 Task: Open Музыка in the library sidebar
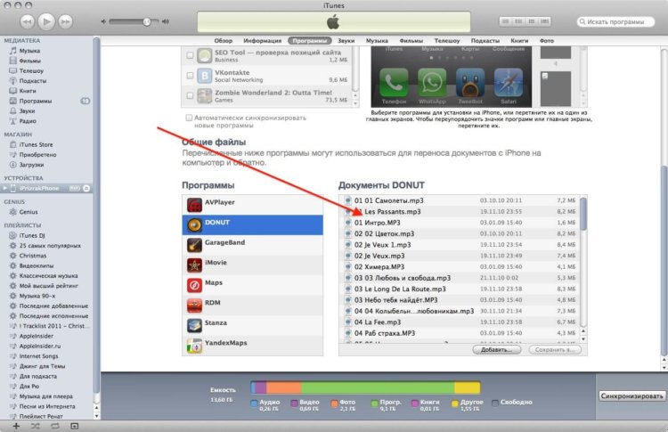pos(29,51)
